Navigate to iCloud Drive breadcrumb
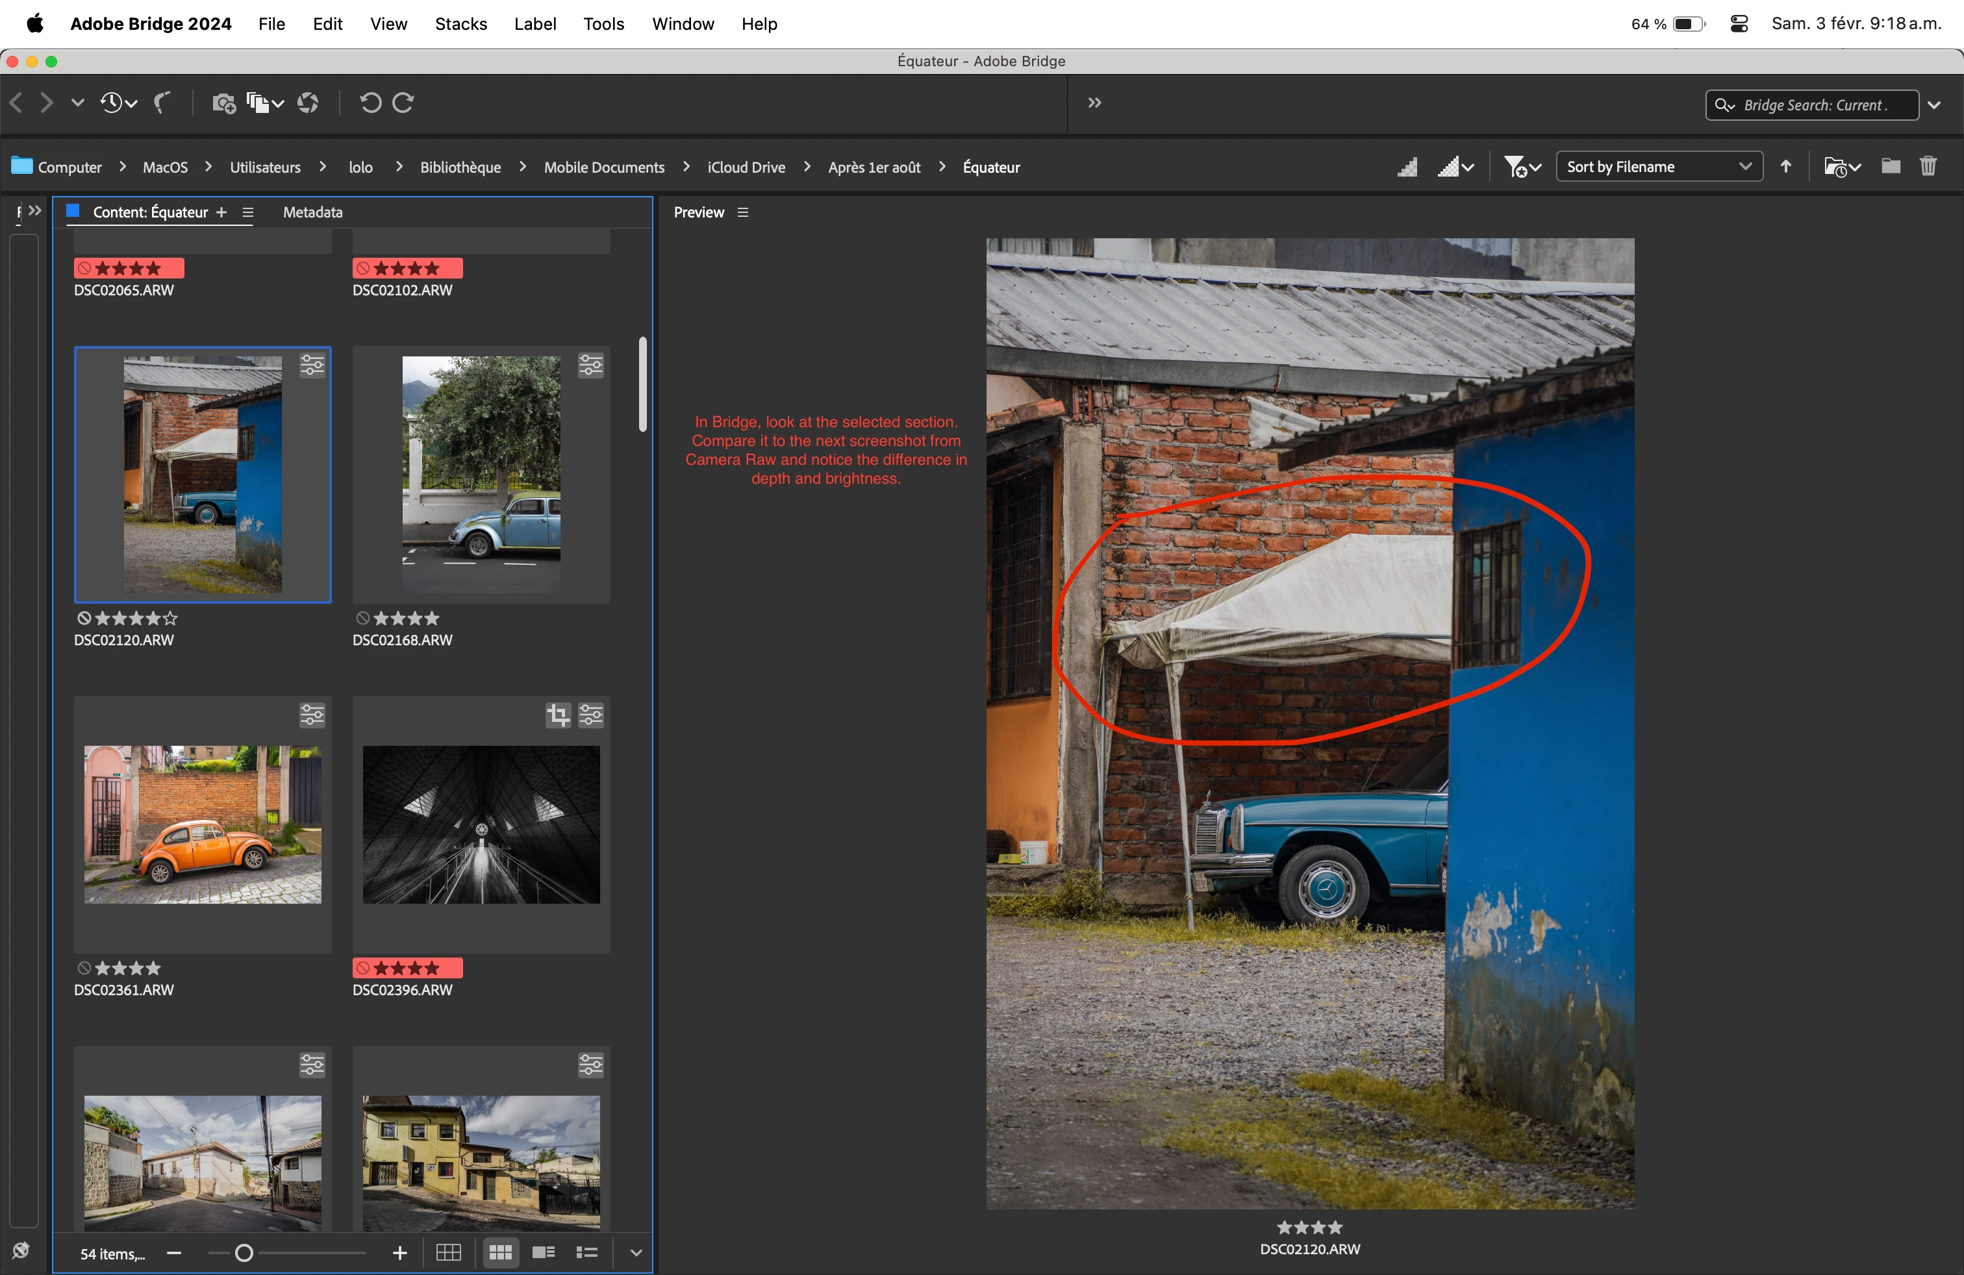The width and height of the screenshot is (1964, 1275). pyautogui.click(x=746, y=167)
